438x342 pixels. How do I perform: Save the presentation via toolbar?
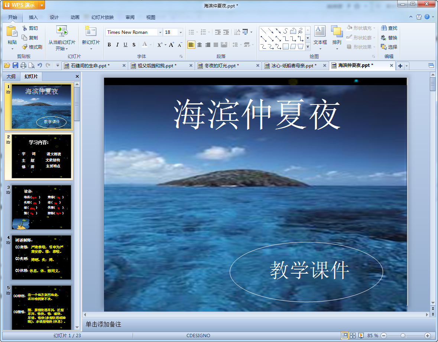(x=15, y=65)
